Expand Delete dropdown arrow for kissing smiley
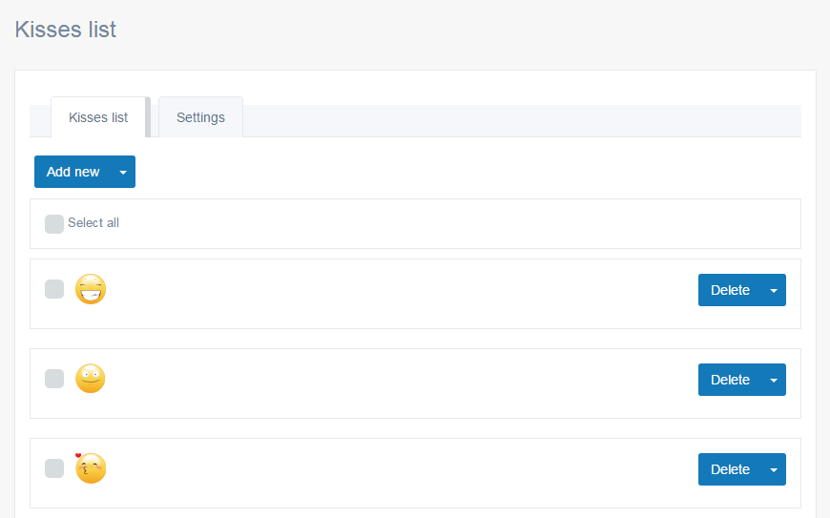The image size is (830, 518). tap(774, 469)
